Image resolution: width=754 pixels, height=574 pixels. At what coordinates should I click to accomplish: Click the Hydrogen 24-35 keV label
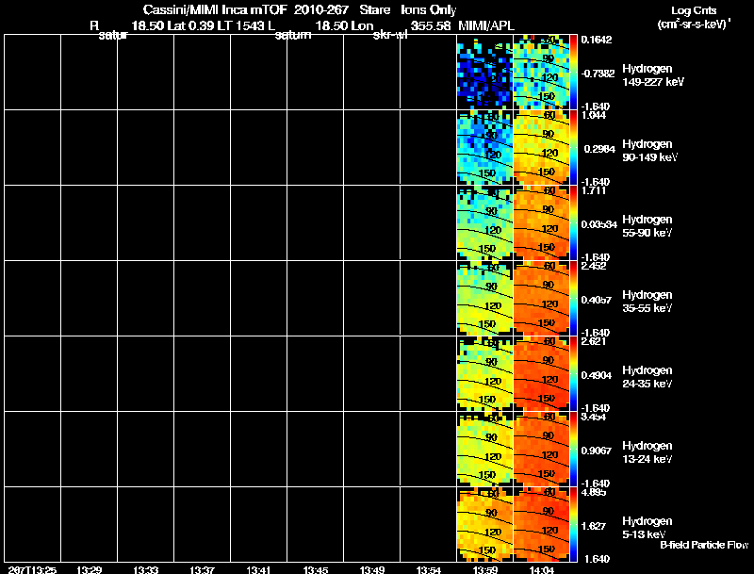(647, 377)
